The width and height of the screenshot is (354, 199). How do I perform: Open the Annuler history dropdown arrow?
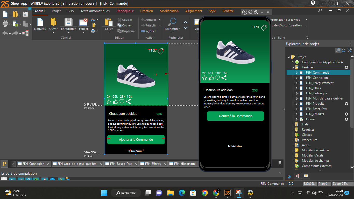point(159,20)
